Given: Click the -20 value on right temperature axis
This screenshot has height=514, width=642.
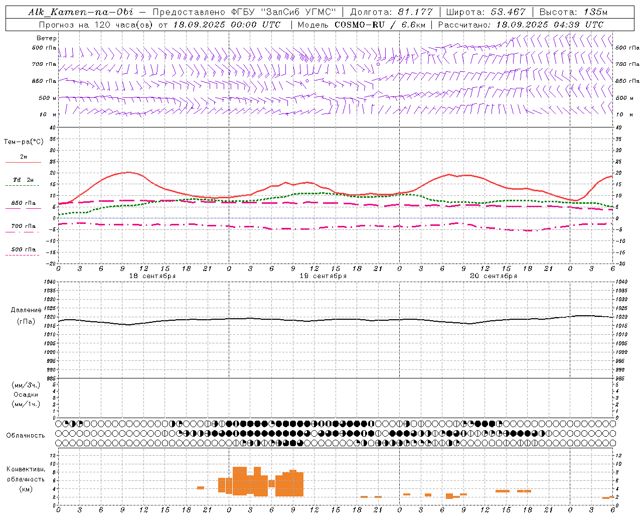Looking at the screenshot, I should pyautogui.click(x=620, y=264).
